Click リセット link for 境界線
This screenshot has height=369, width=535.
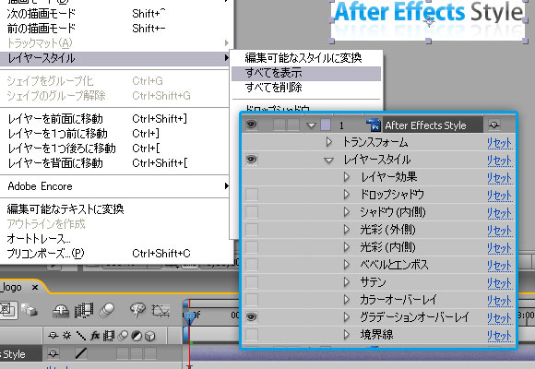pyautogui.click(x=499, y=335)
